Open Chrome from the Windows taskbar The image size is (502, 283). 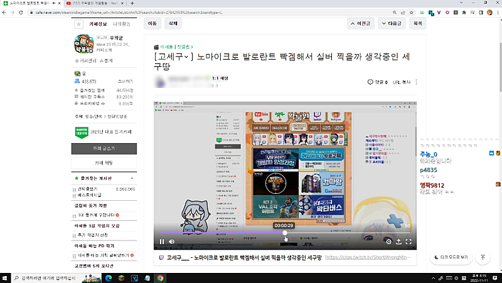pyautogui.click(x=161, y=277)
